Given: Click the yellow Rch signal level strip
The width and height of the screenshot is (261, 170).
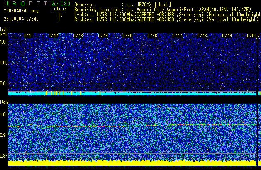Looking at the screenshot, I should click(132, 163).
